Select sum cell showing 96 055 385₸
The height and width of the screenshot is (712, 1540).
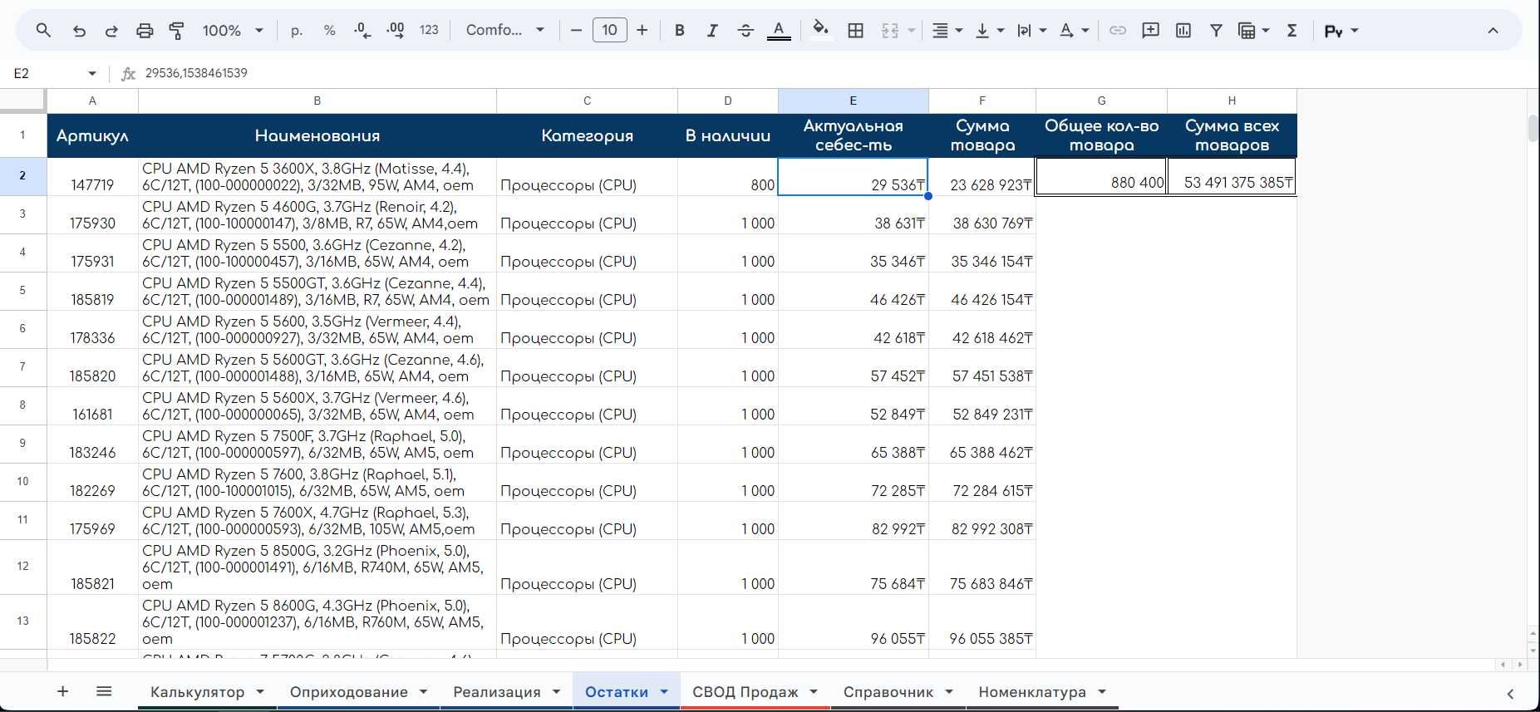pos(982,622)
